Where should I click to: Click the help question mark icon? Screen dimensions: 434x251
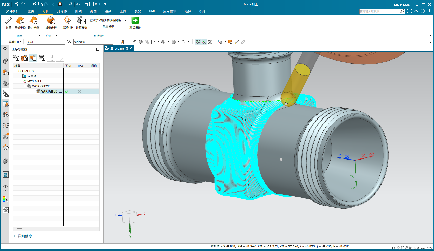coord(423,11)
